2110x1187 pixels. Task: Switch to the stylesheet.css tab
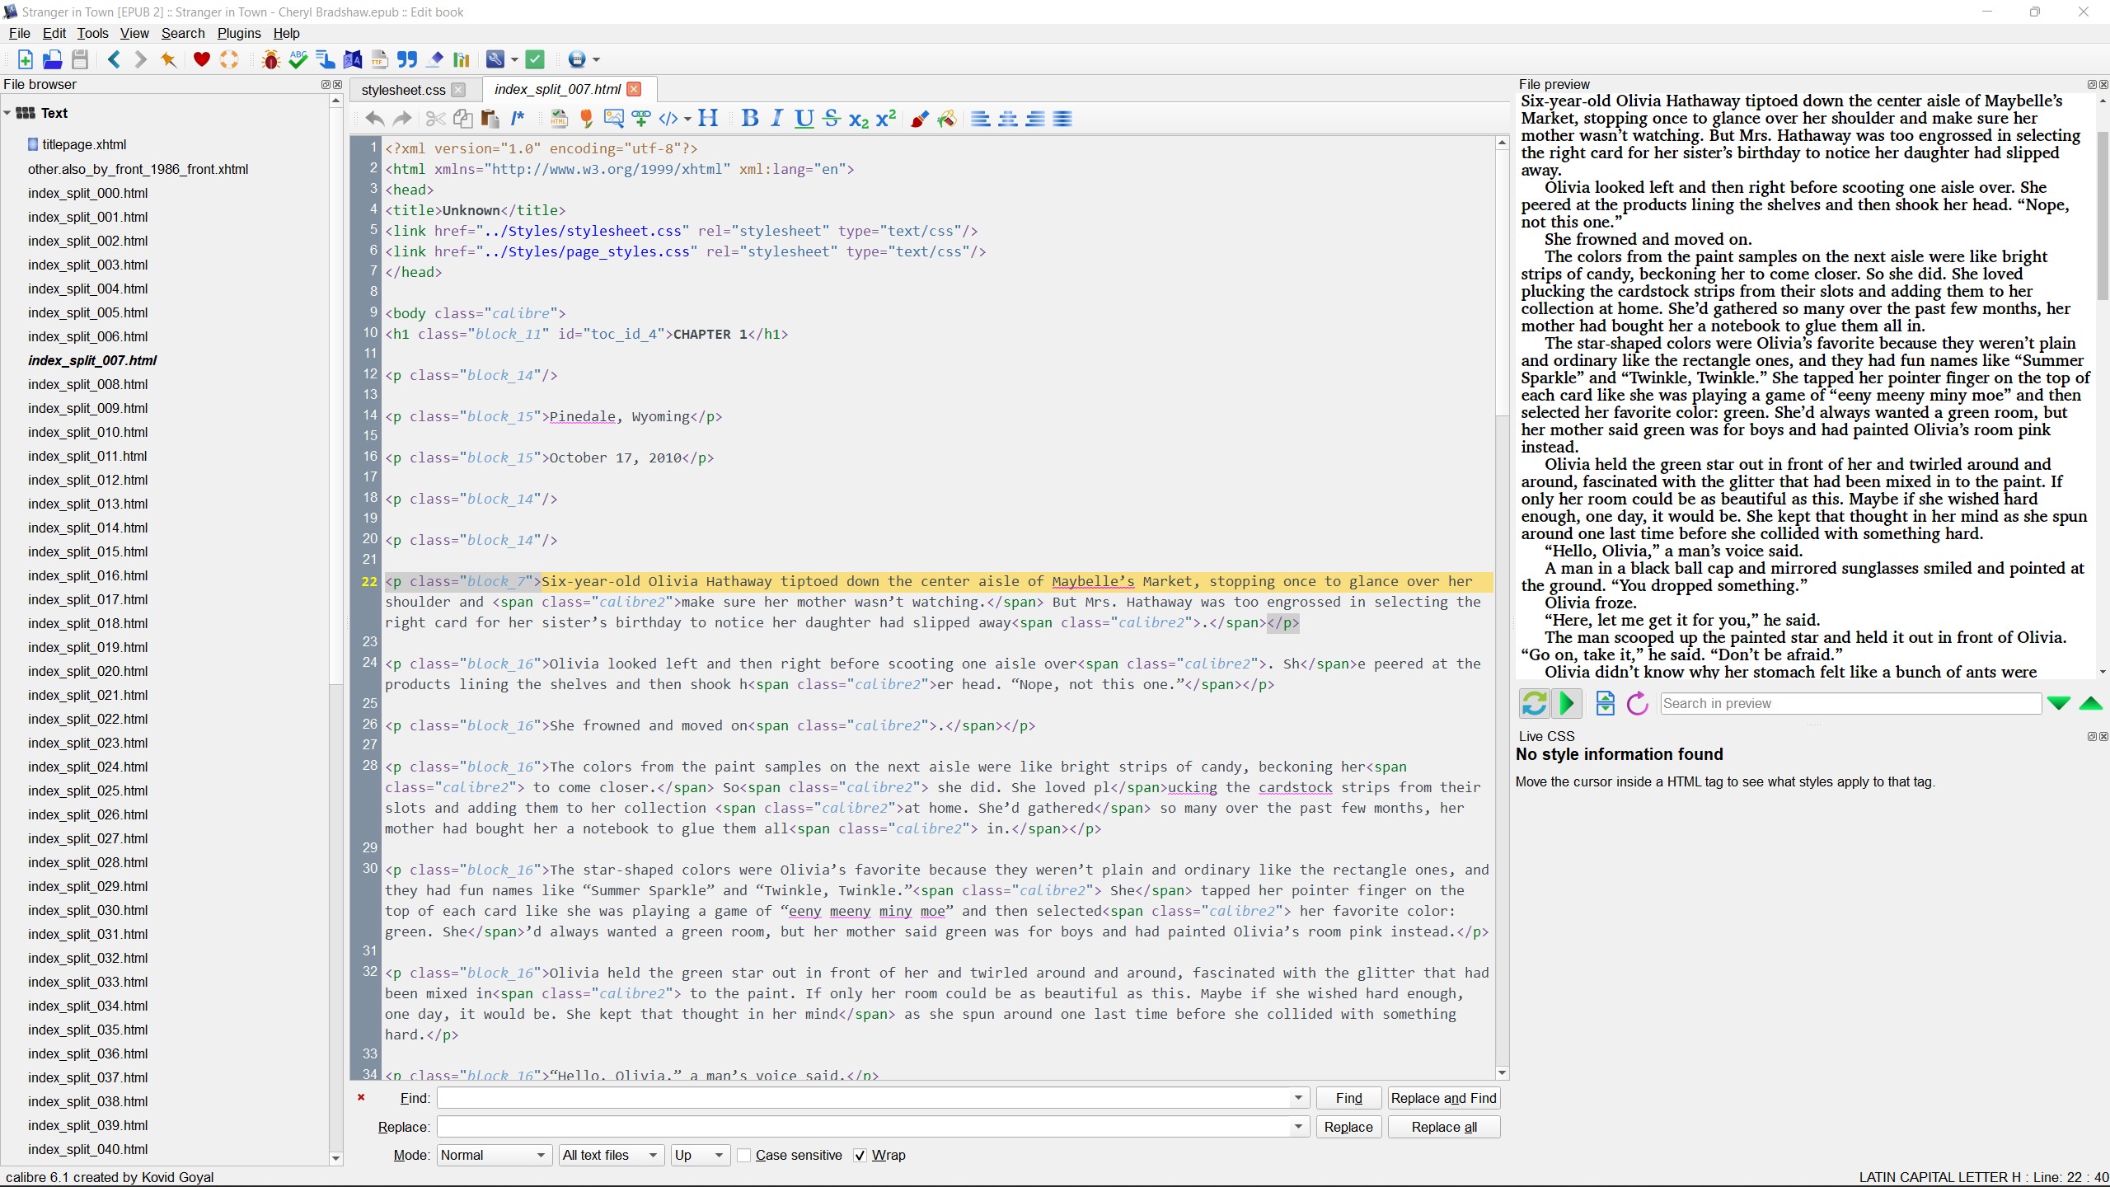point(403,90)
